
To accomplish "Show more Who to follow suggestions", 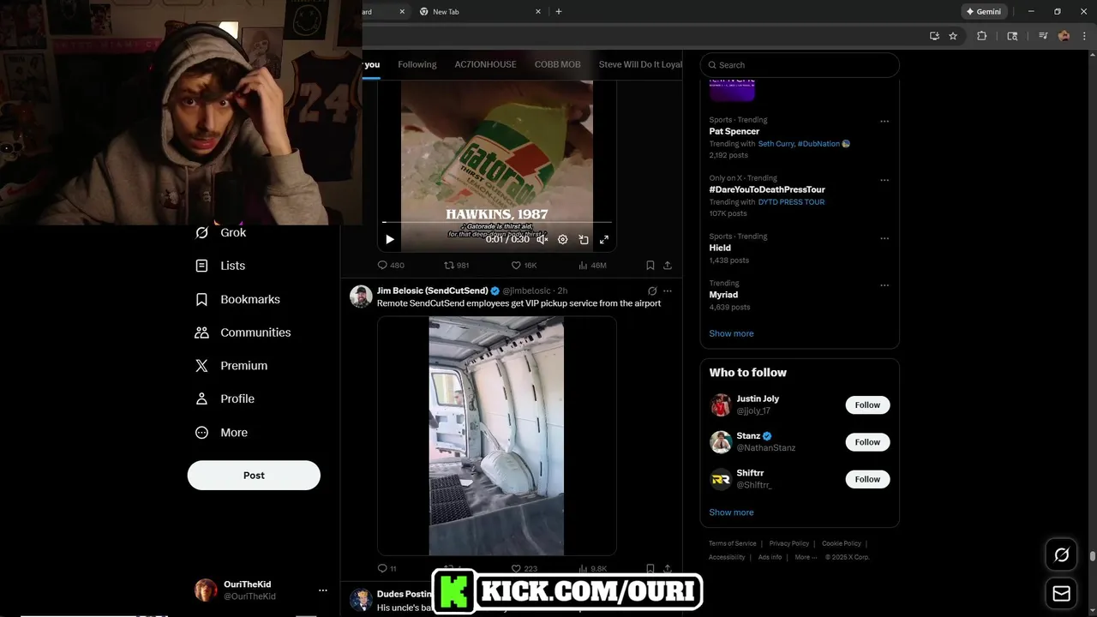I will (x=731, y=512).
